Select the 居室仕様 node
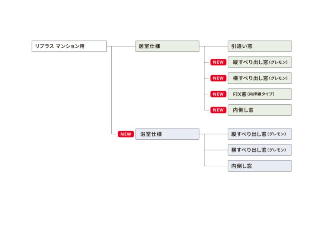 [x=167, y=46]
